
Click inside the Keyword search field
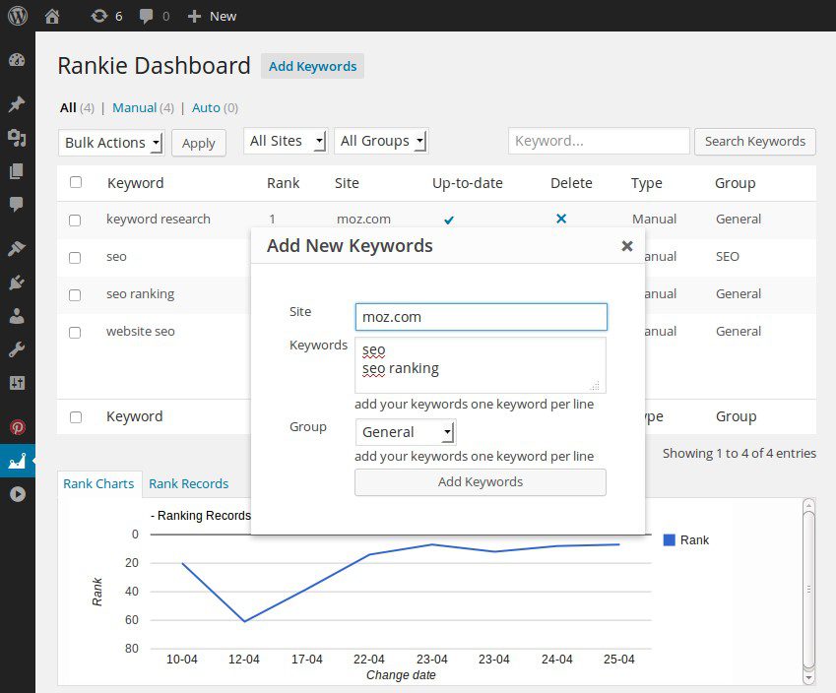[598, 141]
